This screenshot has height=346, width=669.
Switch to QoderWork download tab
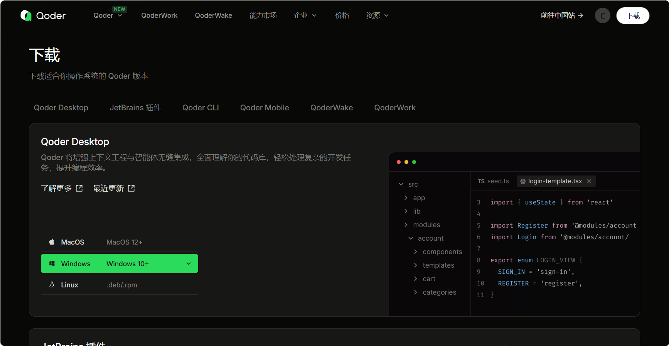pos(395,108)
